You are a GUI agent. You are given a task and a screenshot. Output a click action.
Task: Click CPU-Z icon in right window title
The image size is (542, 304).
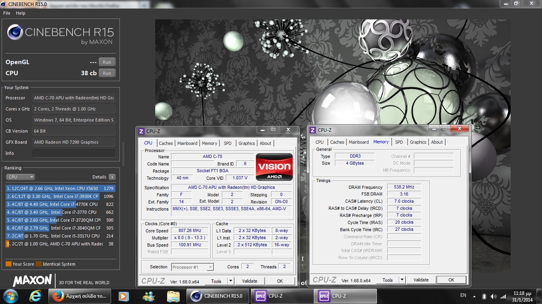[x=313, y=130]
